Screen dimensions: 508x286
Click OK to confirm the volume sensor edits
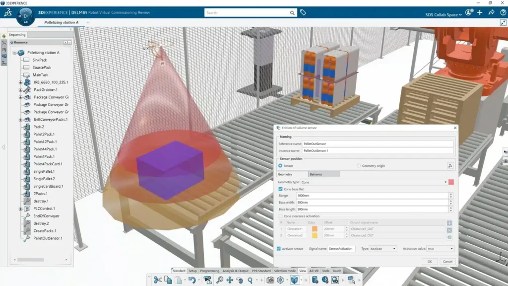[430, 262]
